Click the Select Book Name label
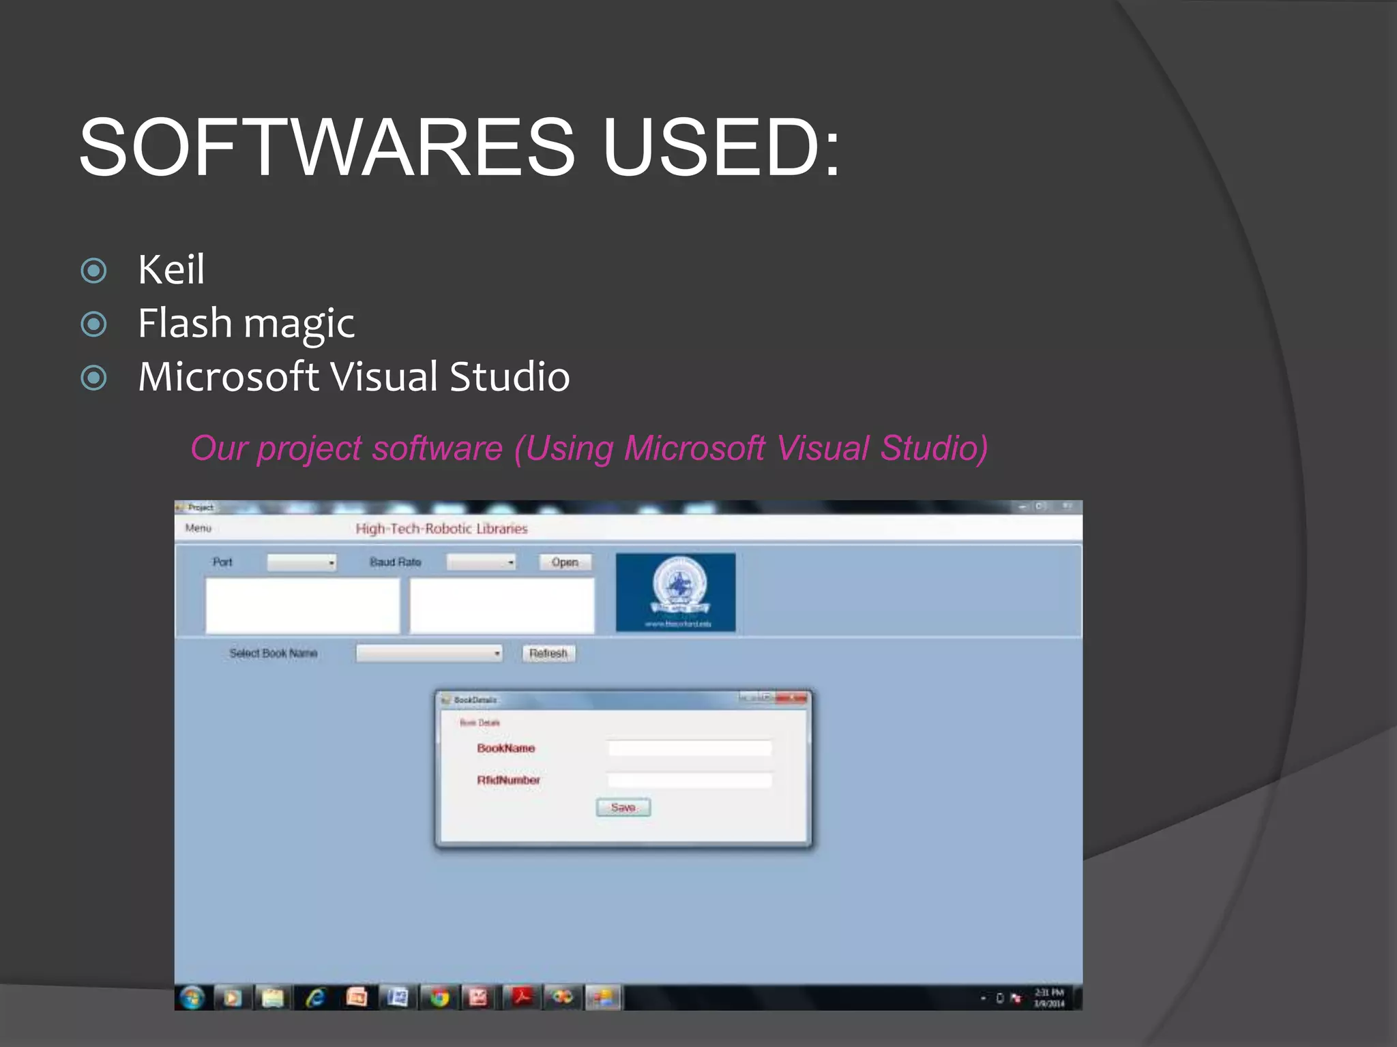The height and width of the screenshot is (1047, 1397). [x=274, y=654]
